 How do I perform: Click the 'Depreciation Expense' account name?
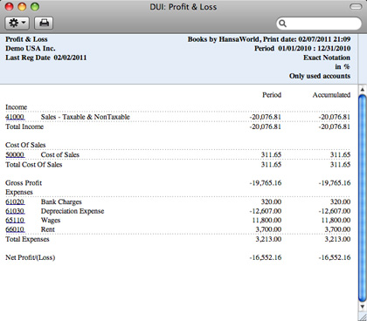pos(73,211)
